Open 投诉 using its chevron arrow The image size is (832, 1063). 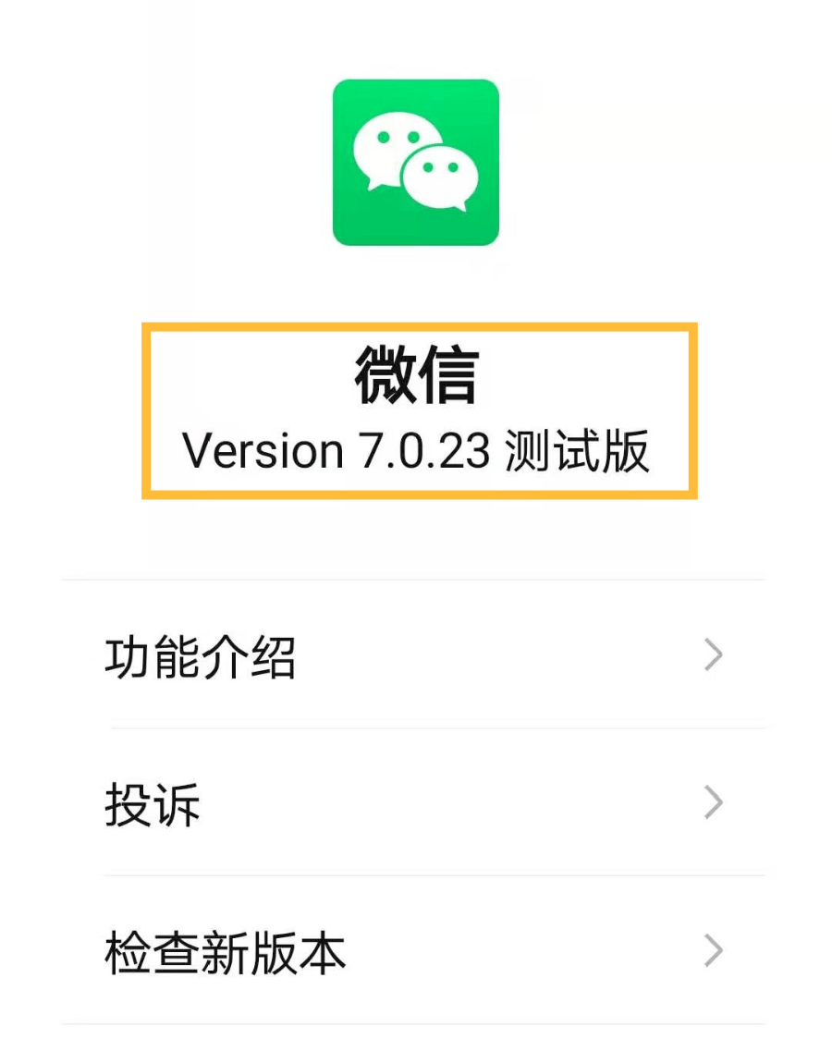pyautogui.click(x=714, y=802)
